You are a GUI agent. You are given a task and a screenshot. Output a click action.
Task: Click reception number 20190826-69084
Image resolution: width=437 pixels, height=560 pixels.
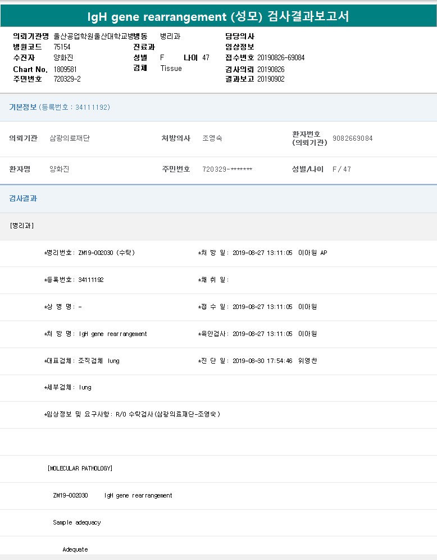point(281,57)
